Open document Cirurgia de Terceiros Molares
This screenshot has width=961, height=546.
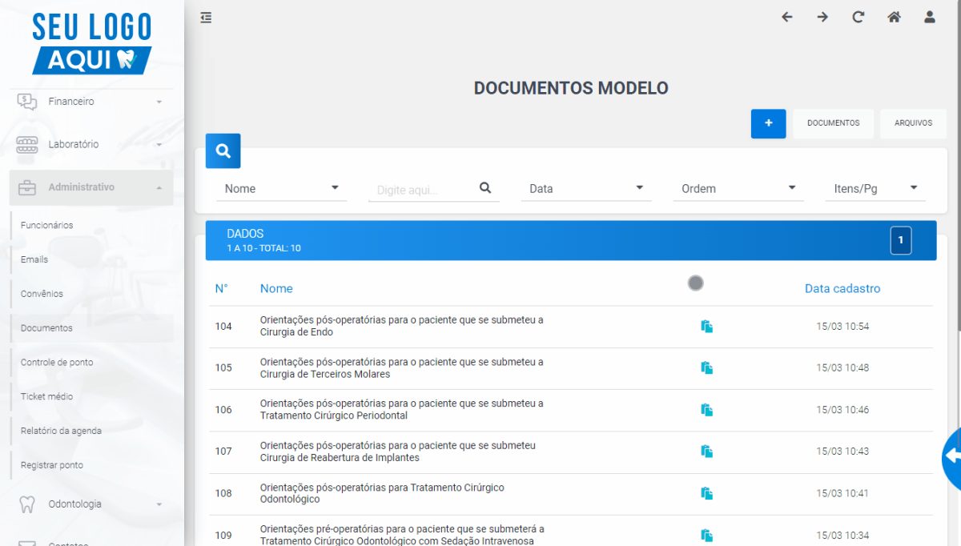pyautogui.click(x=401, y=367)
